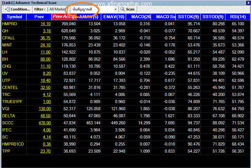Sort by Prev AccVol column header
Screen dimensions: 251x168
[x=64, y=17]
